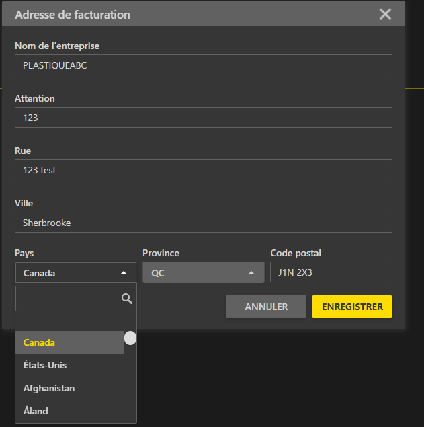Click the country list scrollbar handle
The image size is (424, 427).
coord(130,338)
